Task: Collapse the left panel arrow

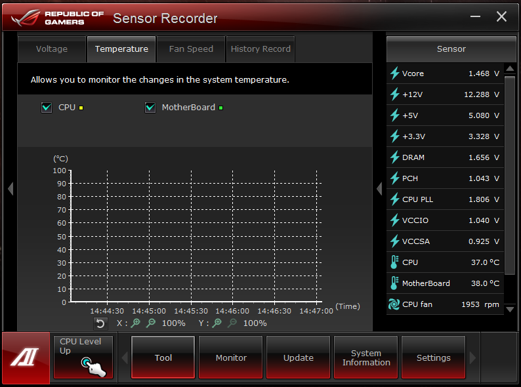Action: (x=10, y=189)
